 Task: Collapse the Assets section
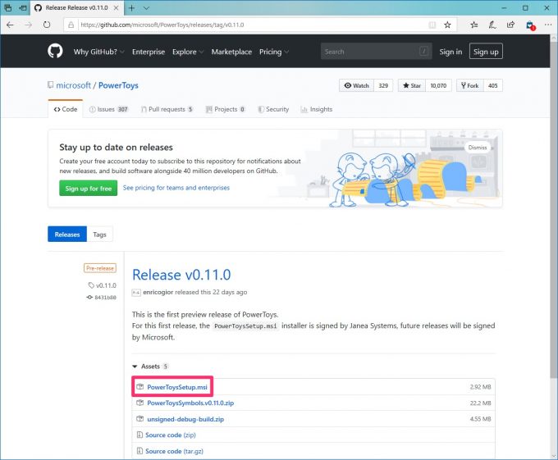(x=150, y=367)
